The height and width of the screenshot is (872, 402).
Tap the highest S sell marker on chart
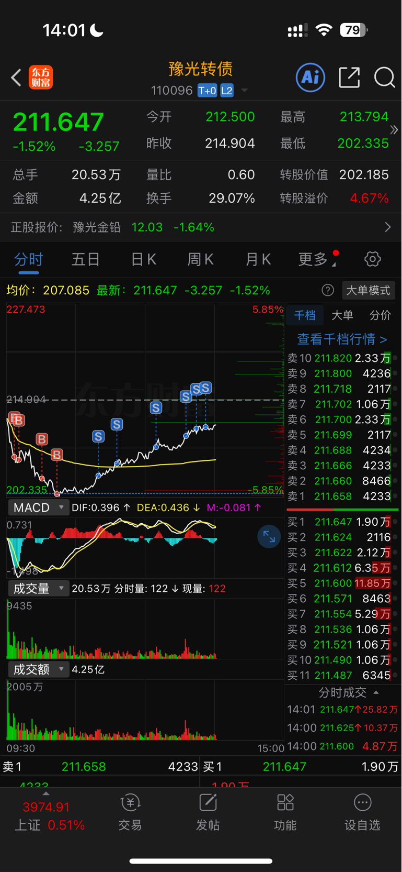[205, 388]
